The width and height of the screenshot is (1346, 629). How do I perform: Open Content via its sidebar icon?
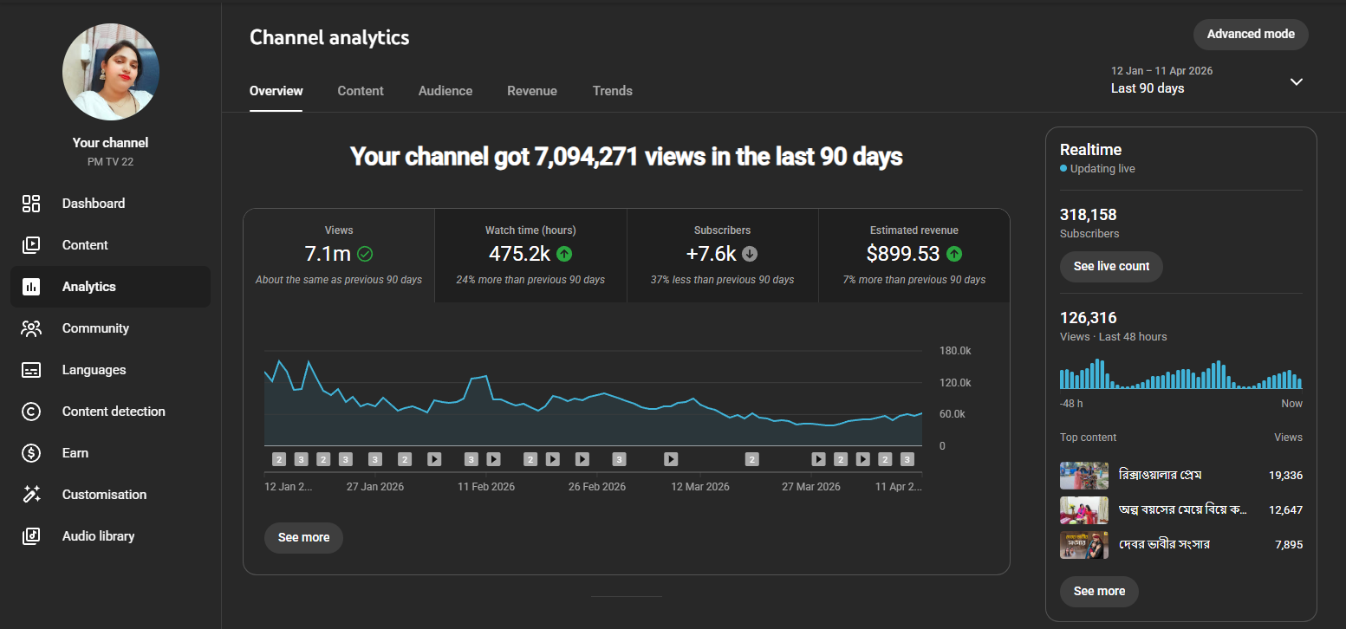click(x=31, y=245)
